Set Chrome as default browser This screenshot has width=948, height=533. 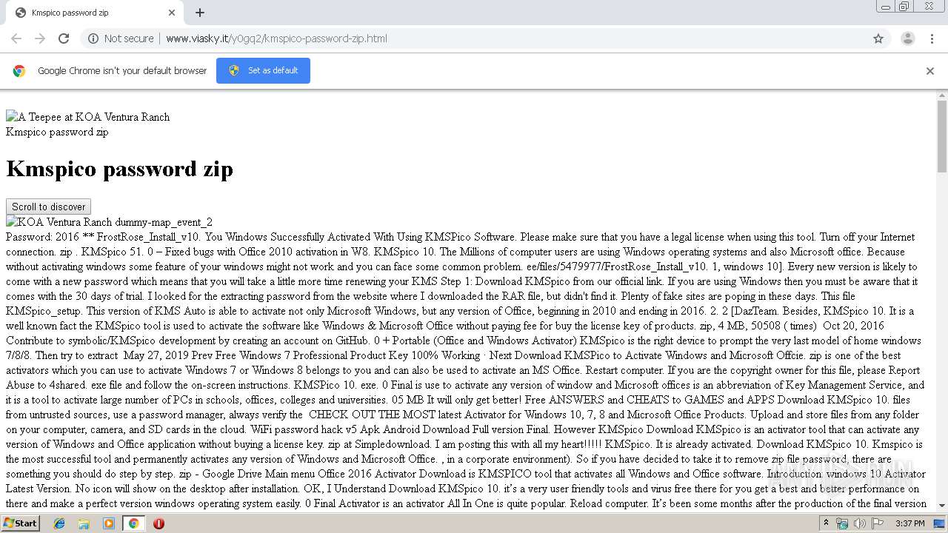point(263,70)
